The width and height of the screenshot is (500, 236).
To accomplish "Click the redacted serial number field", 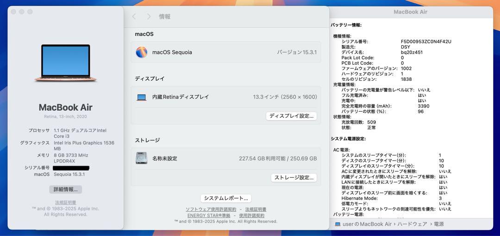I will tap(71, 168).
